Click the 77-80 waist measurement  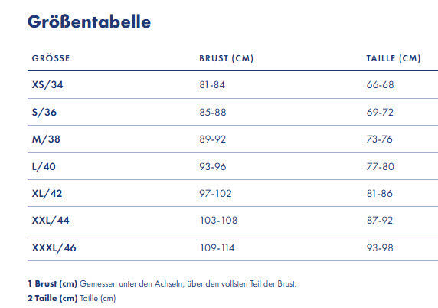pos(380,166)
